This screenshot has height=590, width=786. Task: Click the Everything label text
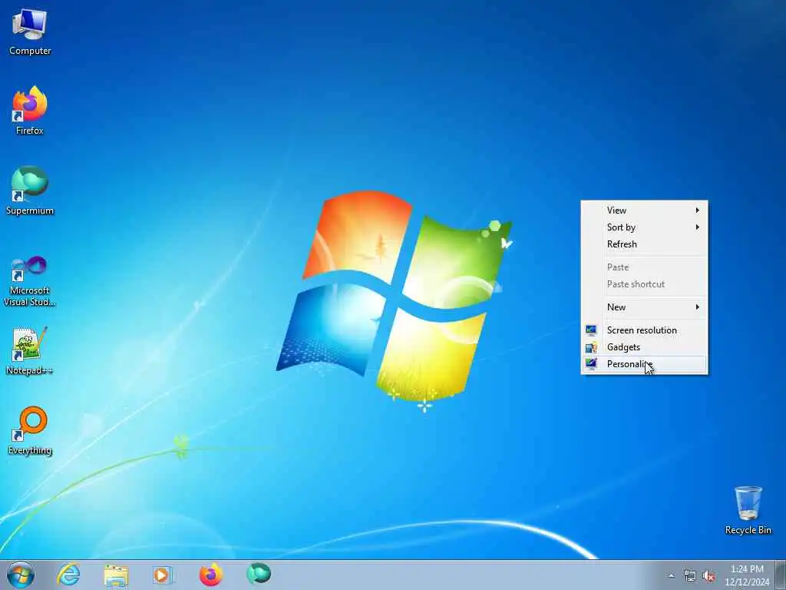point(30,450)
